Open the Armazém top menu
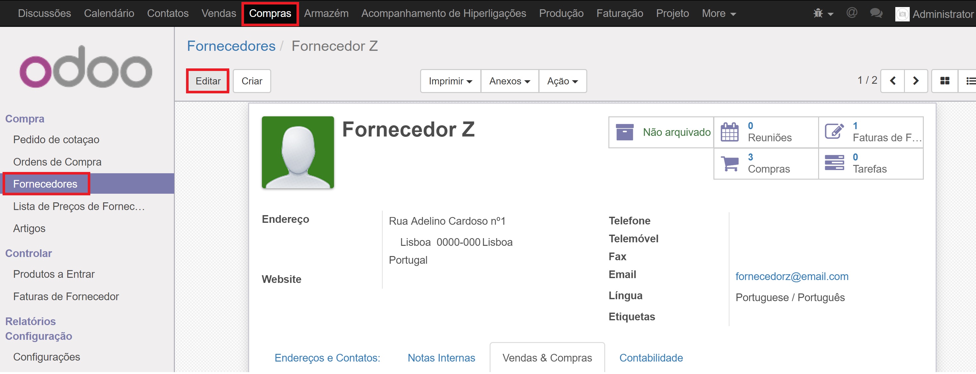This screenshot has height=374, width=976. click(x=326, y=14)
